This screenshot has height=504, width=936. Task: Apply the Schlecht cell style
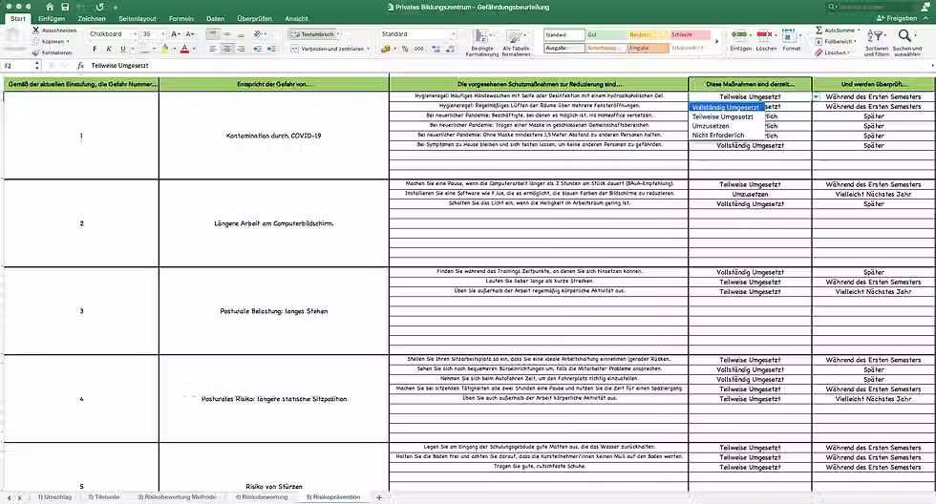click(690, 34)
